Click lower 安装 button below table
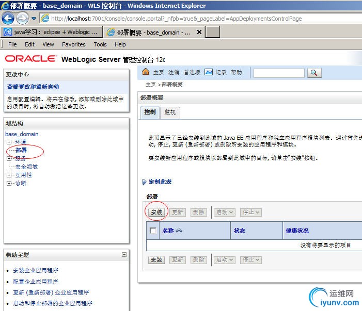 [x=156, y=260]
